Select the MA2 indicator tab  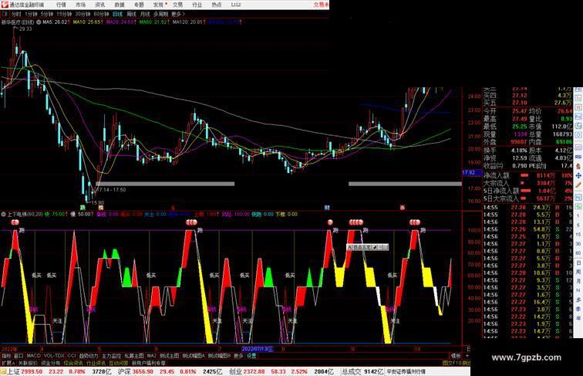pos(152,356)
